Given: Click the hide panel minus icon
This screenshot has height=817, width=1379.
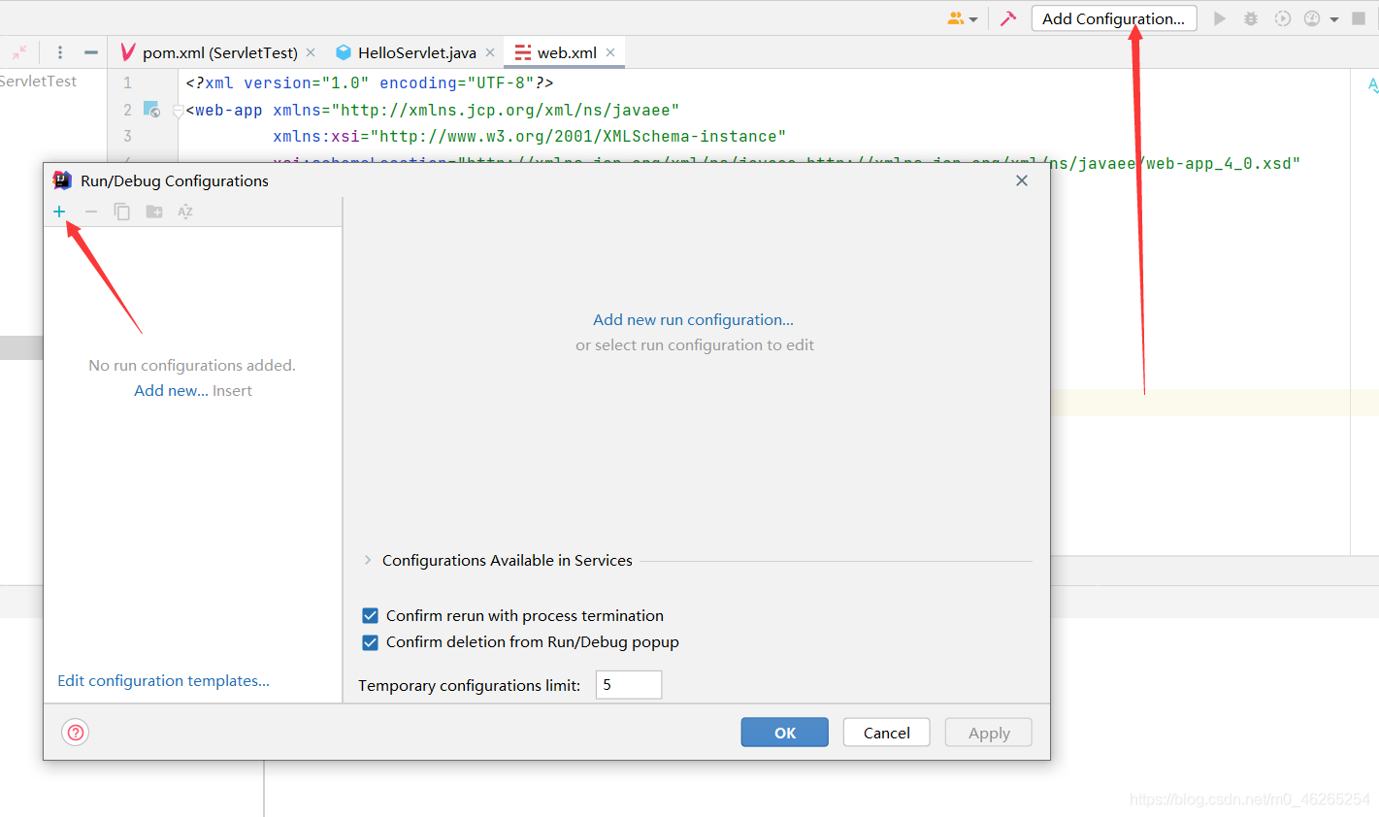Looking at the screenshot, I should 91,52.
